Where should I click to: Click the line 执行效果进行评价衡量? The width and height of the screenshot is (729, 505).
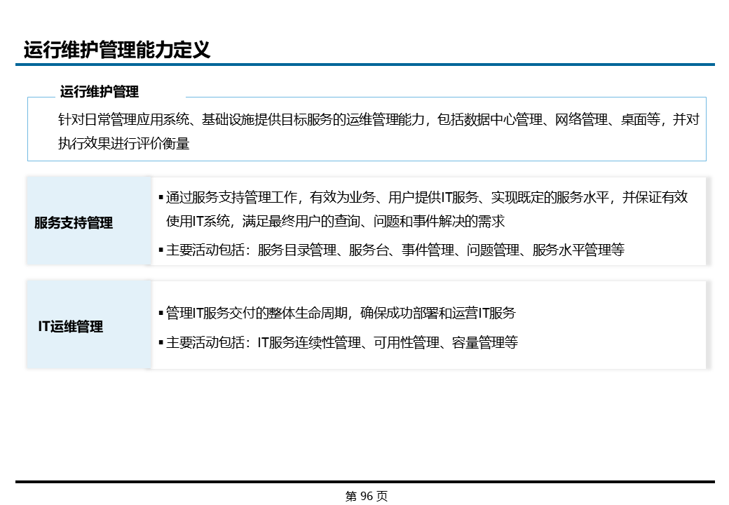point(123,143)
